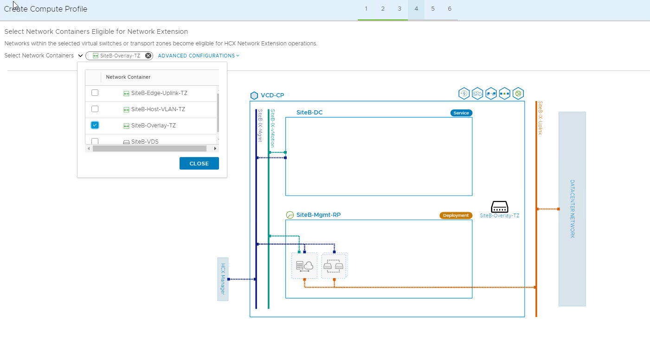Click the Disaster Recovery lightning hexagon icon
Screen dimensions: 650x341
(x=463, y=94)
